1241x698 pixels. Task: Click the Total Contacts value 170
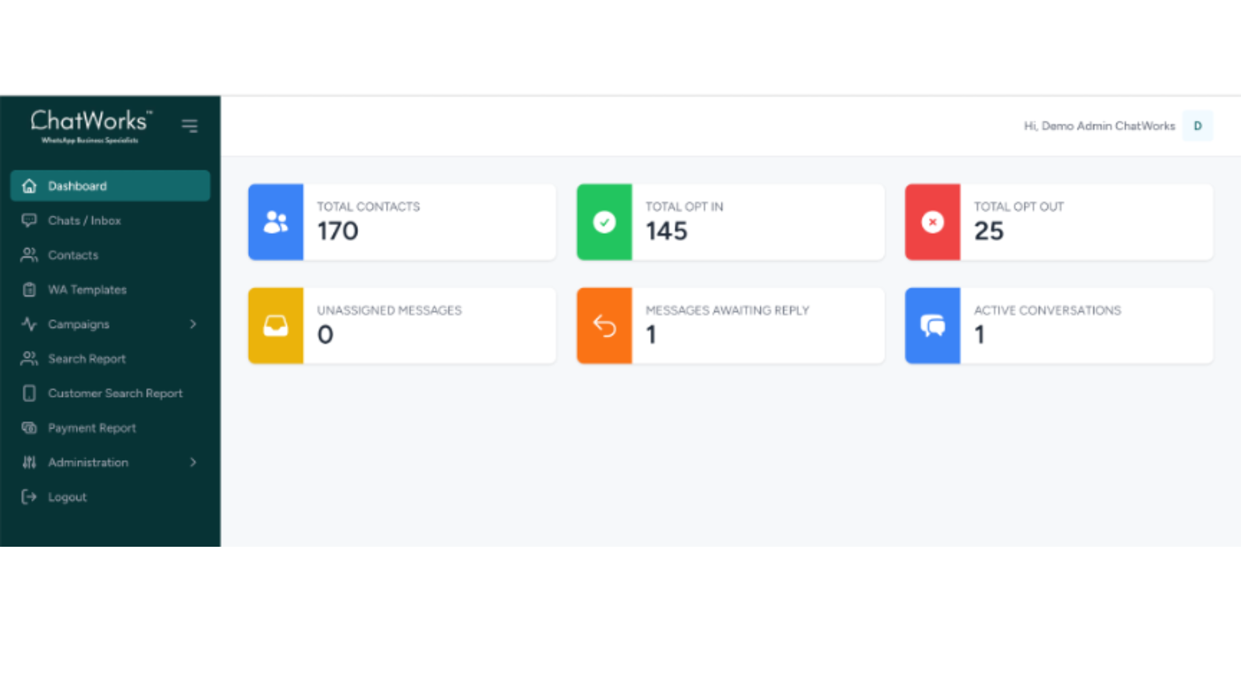point(337,231)
